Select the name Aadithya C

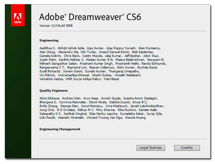click(x=47, y=48)
